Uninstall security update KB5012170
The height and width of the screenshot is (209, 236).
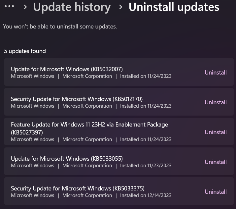pyautogui.click(x=216, y=102)
